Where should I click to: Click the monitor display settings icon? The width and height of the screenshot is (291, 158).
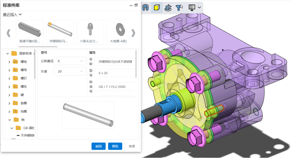tap(192, 8)
